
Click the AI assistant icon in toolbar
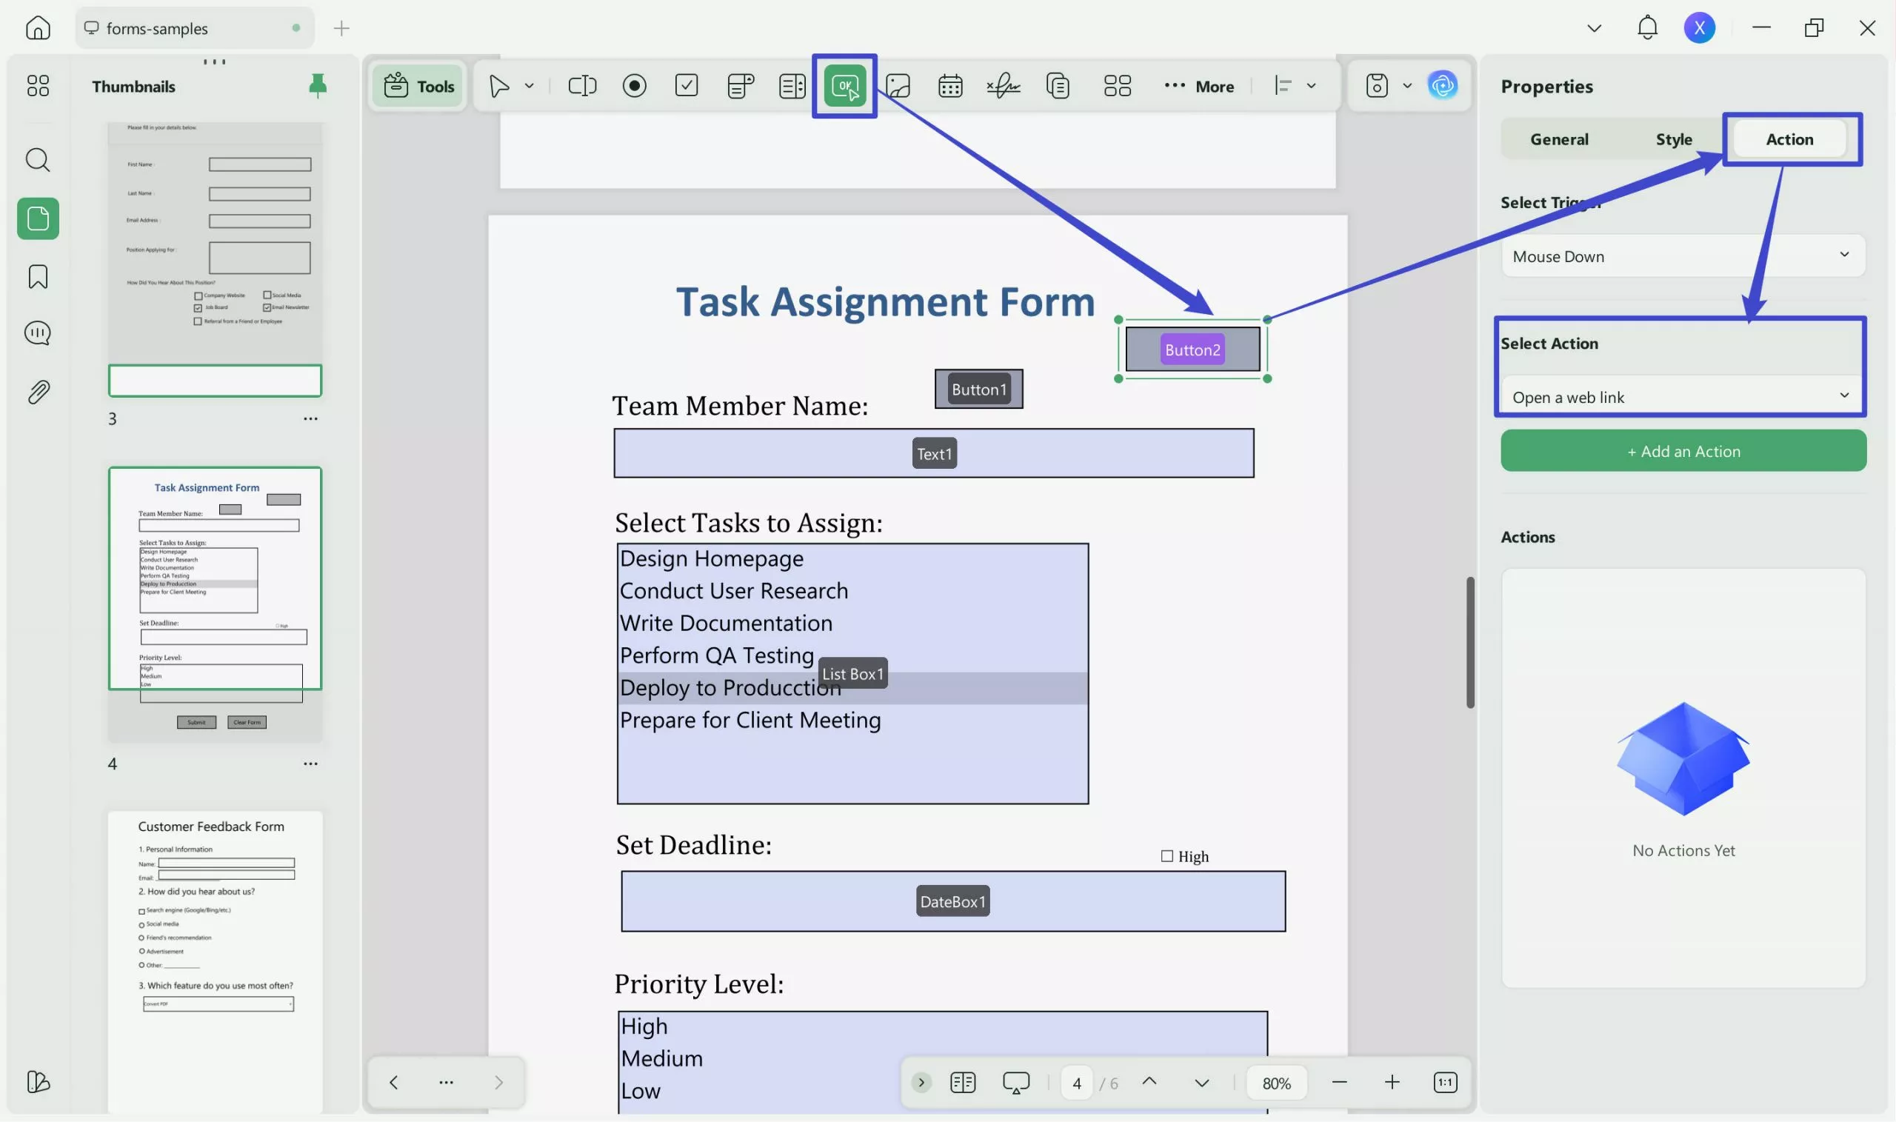(1442, 85)
